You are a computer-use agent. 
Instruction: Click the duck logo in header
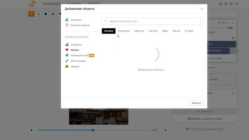tap(32, 3)
